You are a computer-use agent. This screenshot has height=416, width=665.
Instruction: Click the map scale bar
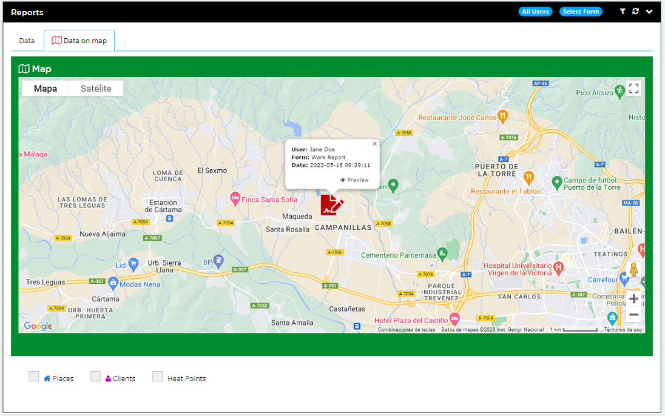click(x=580, y=330)
